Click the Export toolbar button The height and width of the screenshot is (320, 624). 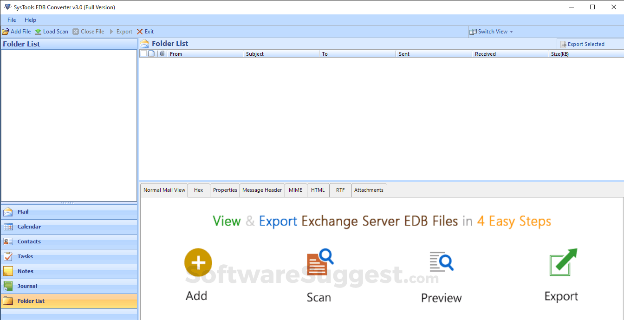tap(121, 32)
